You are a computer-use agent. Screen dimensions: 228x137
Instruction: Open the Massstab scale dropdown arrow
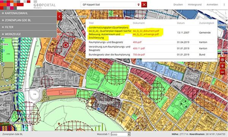click(x=129, y=134)
